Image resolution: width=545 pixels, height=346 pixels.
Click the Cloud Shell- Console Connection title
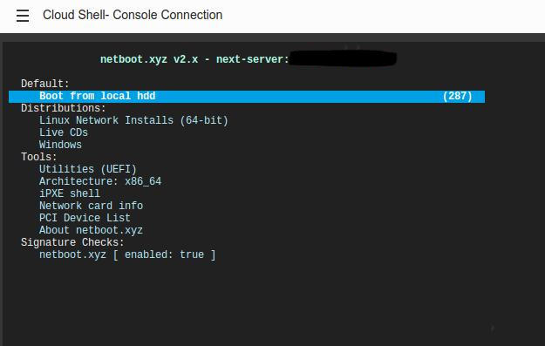coord(133,15)
